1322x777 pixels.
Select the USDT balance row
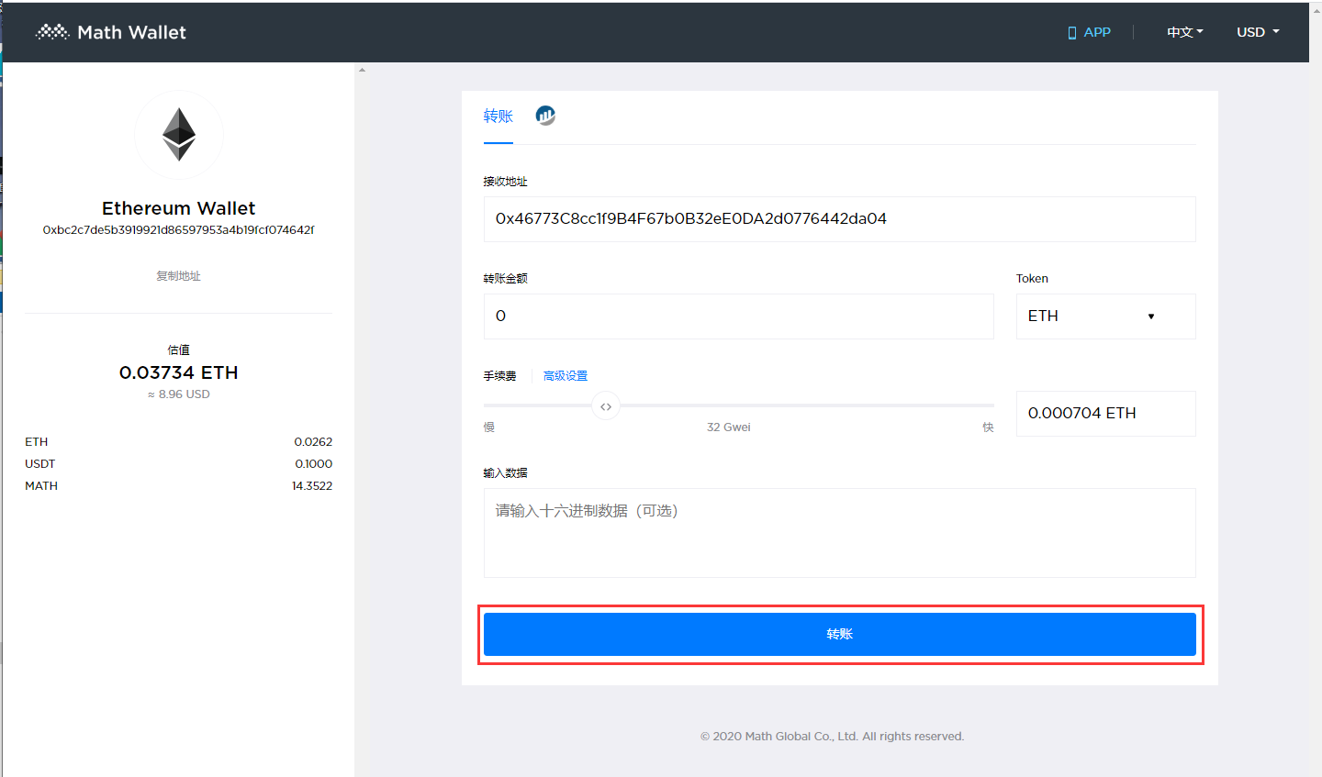pyautogui.click(x=178, y=464)
